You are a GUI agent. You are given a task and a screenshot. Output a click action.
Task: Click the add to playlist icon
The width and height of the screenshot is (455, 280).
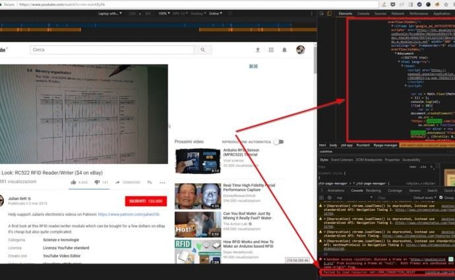(x=150, y=182)
